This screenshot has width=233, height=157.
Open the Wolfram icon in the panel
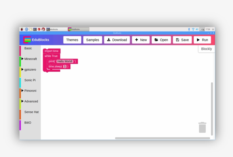pos(43,29)
